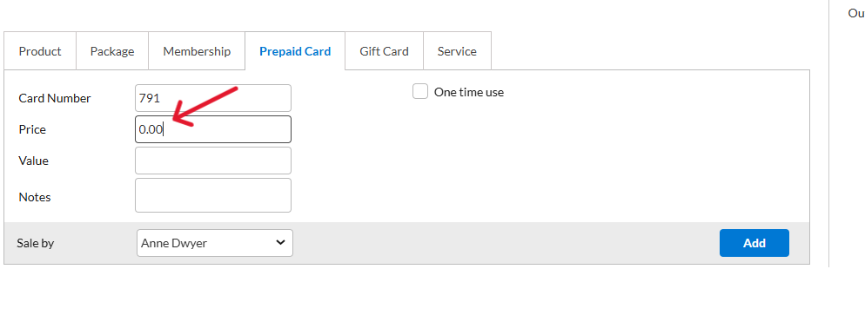The image size is (865, 315).
Task: Focus the Card Number field containing 791
Action: [213, 98]
